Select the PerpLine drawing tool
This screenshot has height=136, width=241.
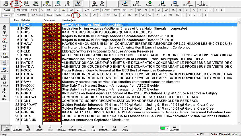coord(82,128)
